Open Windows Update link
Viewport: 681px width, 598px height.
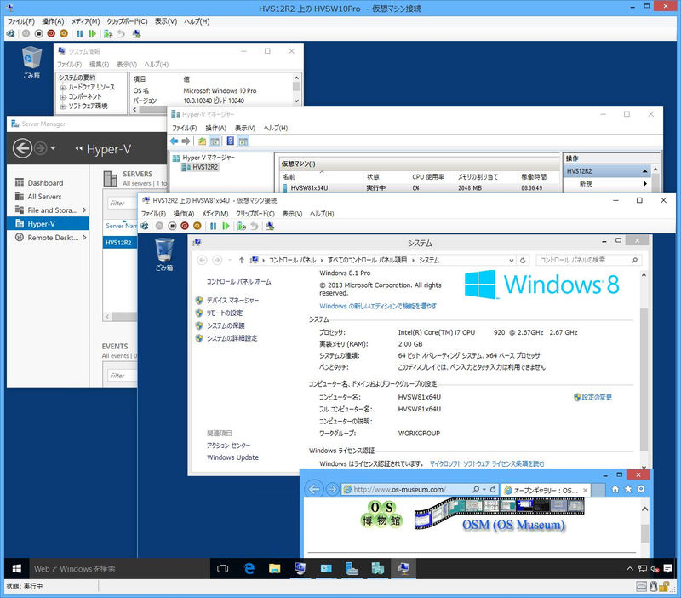[232, 457]
